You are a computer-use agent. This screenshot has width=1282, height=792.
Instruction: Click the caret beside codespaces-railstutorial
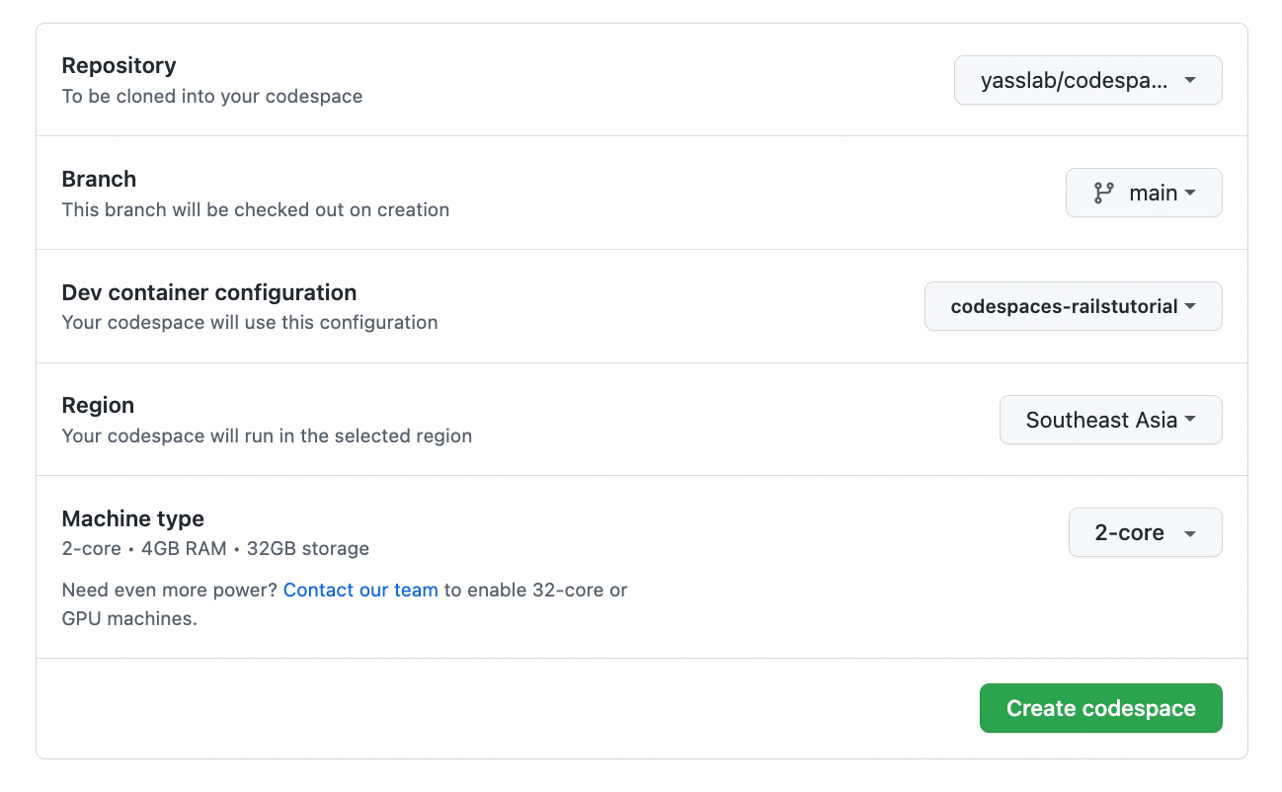click(x=1190, y=307)
